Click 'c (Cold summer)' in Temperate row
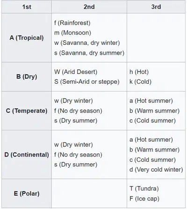Screen dimensions: 187x209 click(152, 121)
